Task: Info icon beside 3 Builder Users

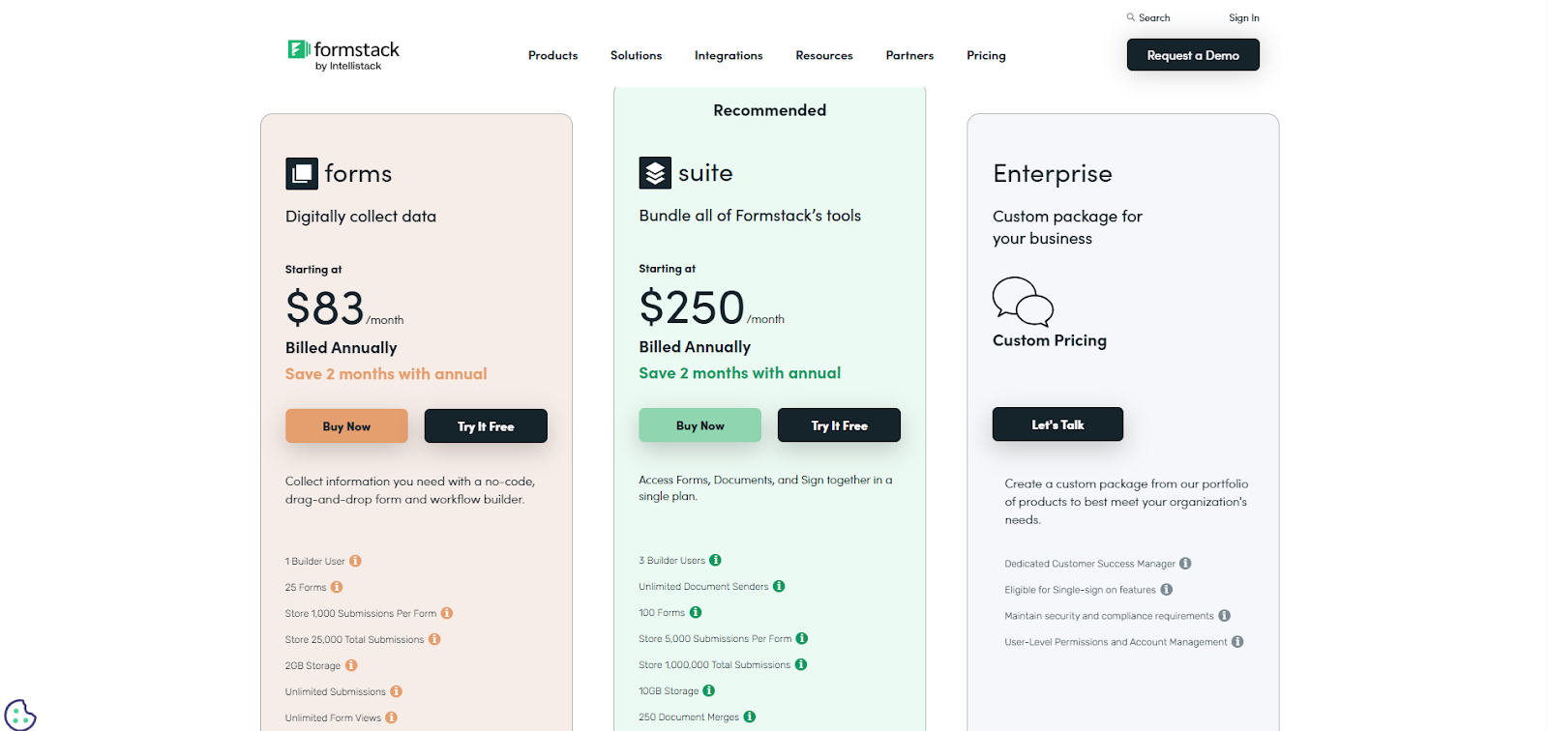Action: [x=716, y=560]
